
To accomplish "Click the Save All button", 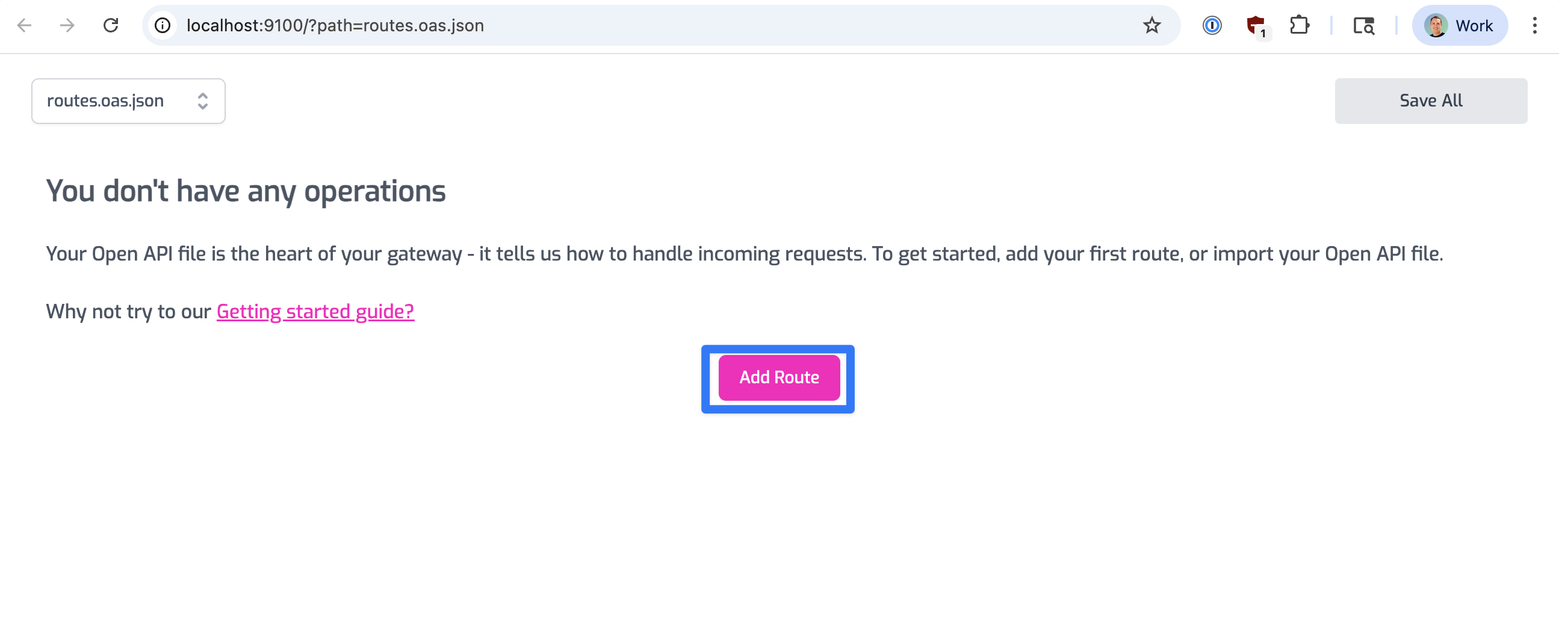I will 1431,101.
